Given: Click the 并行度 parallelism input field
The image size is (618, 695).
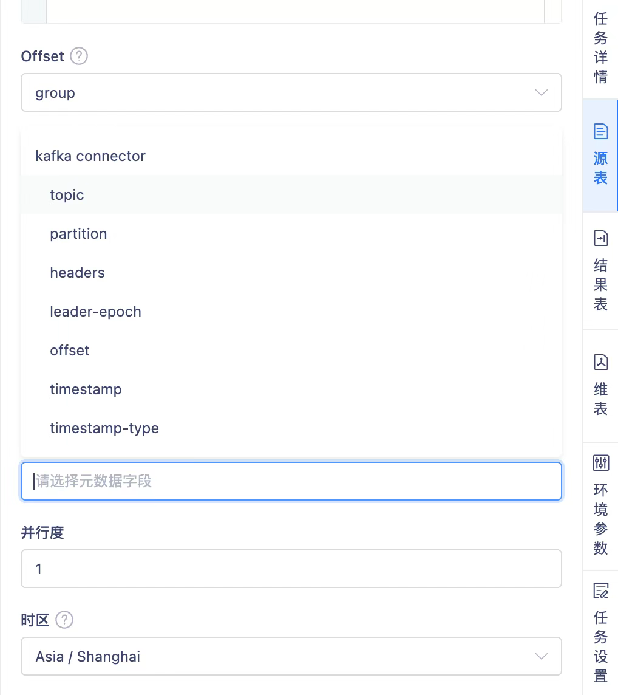Looking at the screenshot, I should coord(291,569).
